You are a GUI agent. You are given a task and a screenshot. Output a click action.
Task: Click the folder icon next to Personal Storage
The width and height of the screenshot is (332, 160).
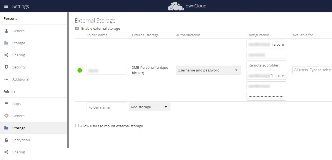click(7, 43)
